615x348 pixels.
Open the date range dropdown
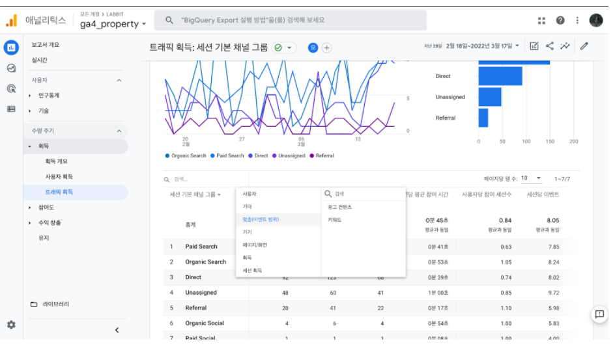pos(483,46)
